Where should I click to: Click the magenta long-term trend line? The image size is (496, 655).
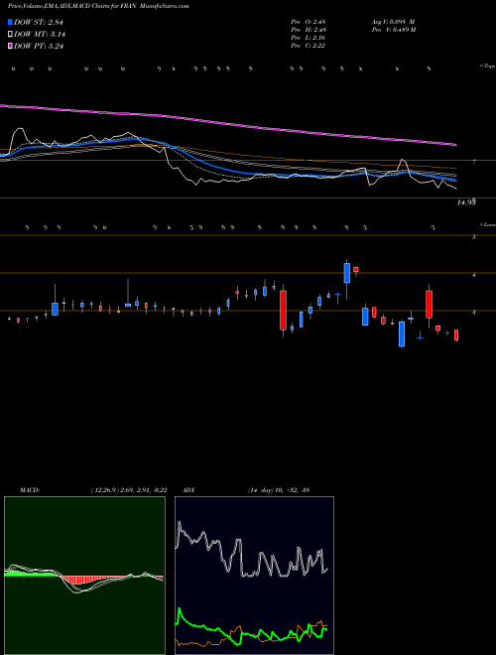click(x=227, y=124)
